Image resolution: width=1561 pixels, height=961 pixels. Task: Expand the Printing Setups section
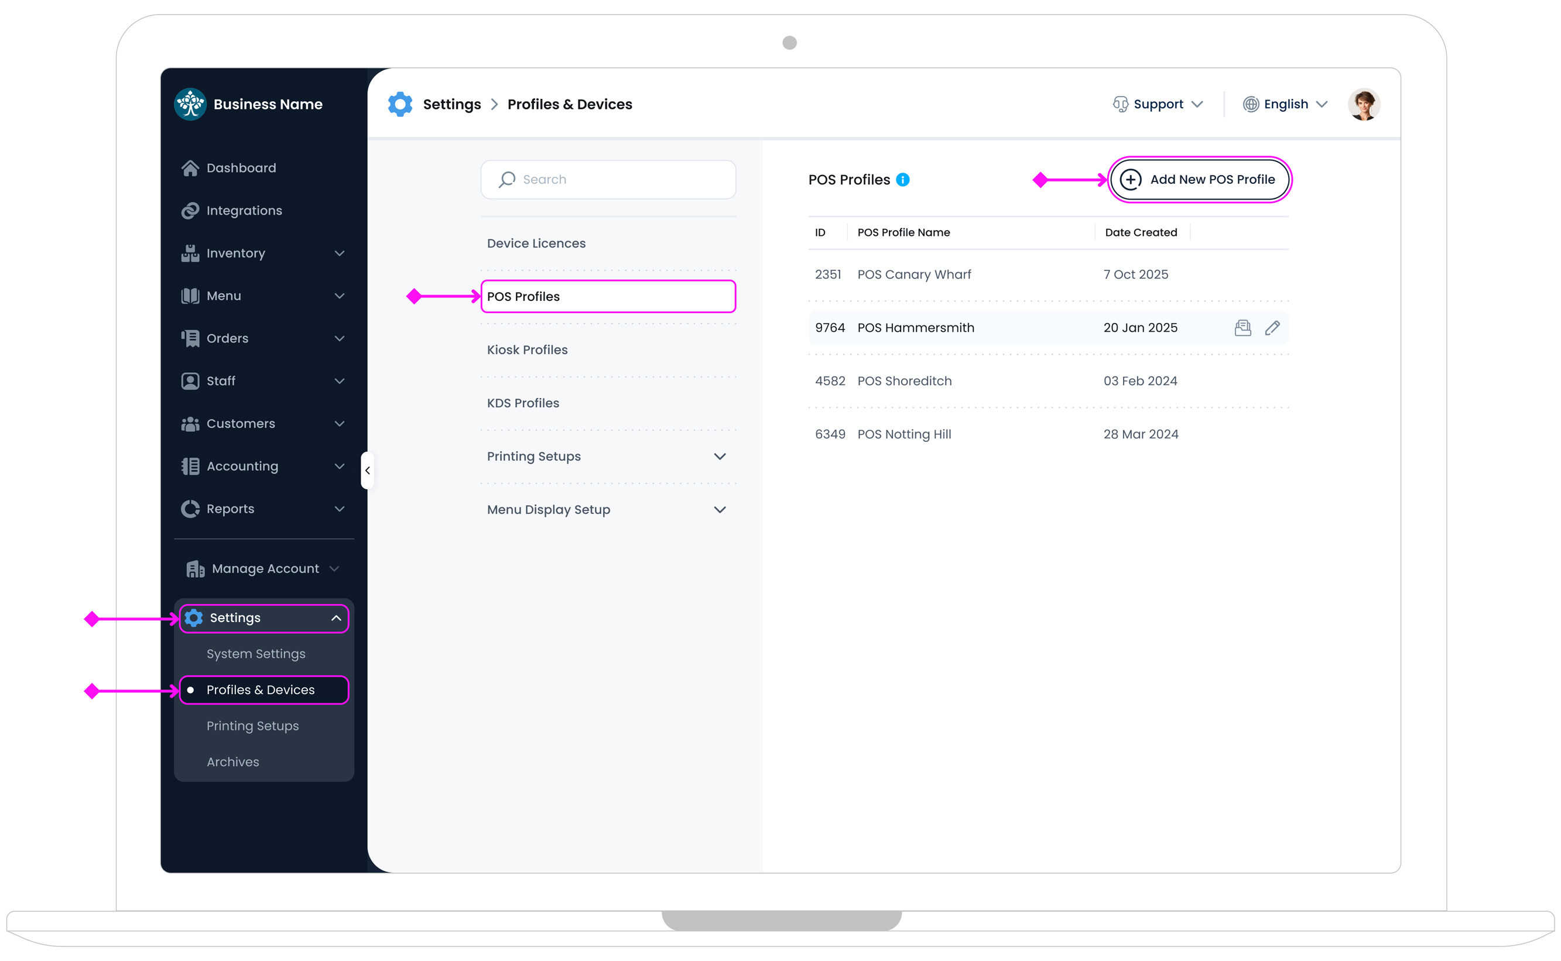(719, 456)
